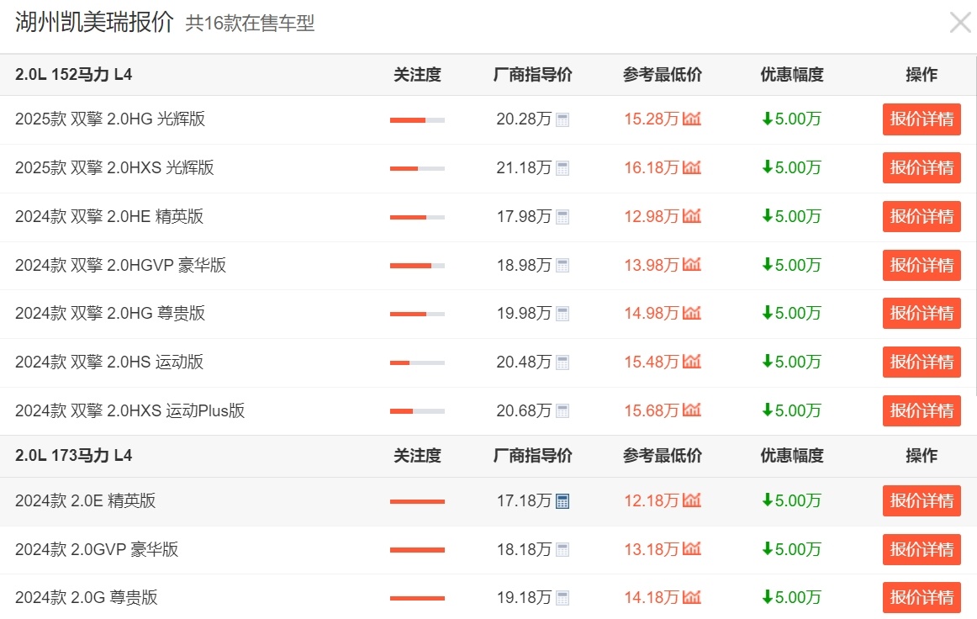Image resolution: width=977 pixels, height=619 pixels.
Task: View price trend chart icon beside 13.18万
Action: coord(692,548)
